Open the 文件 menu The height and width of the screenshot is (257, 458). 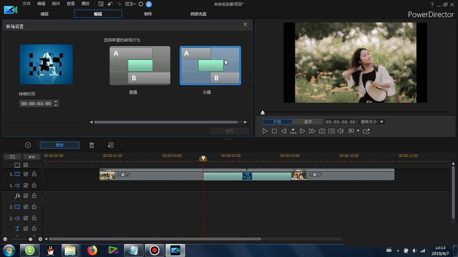[27, 4]
